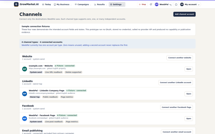Click the LinkedIn Page metrics tag
The image size is (215, 134).
tap(67, 97)
